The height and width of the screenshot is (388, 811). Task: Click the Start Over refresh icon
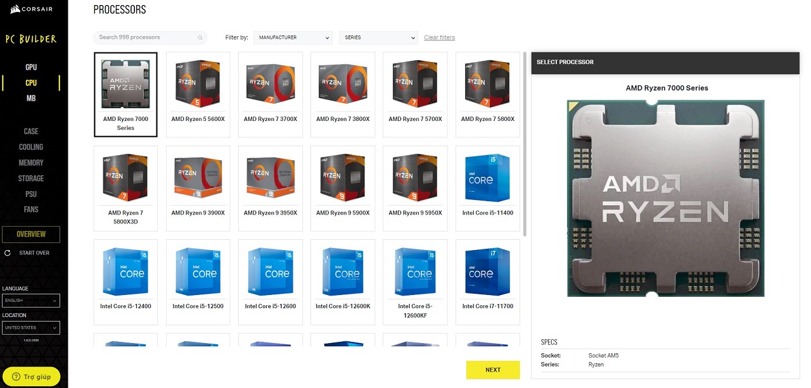[8, 253]
